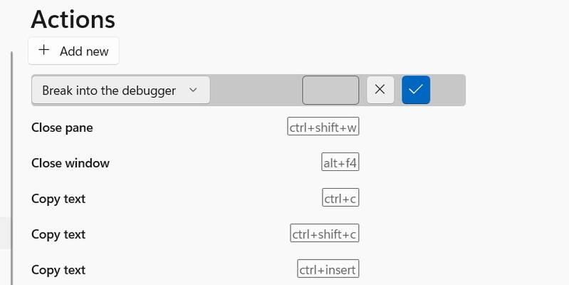Click the ctrl+c key chord box
This screenshot has width=569, height=285.
(340, 199)
